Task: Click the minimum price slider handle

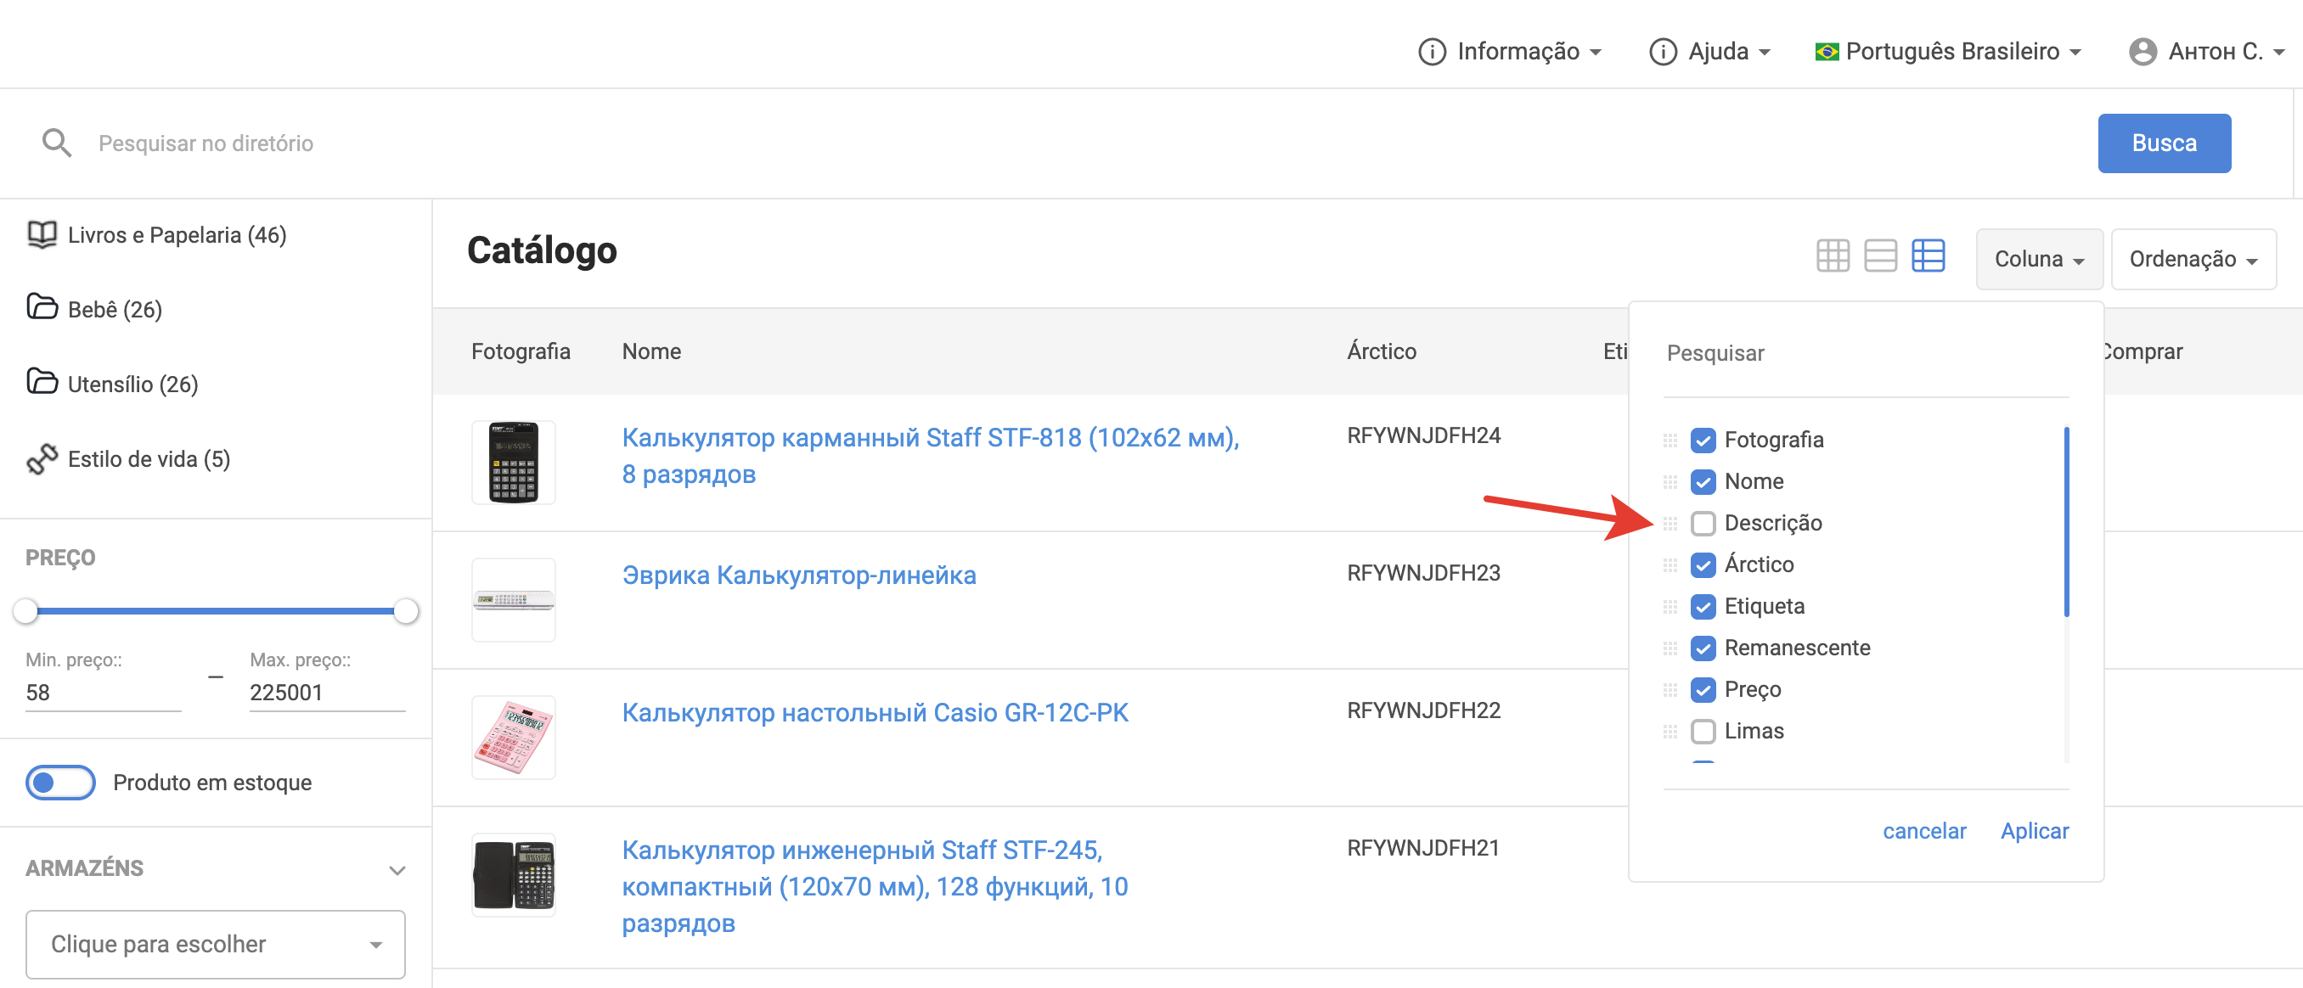Action: [26, 612]
